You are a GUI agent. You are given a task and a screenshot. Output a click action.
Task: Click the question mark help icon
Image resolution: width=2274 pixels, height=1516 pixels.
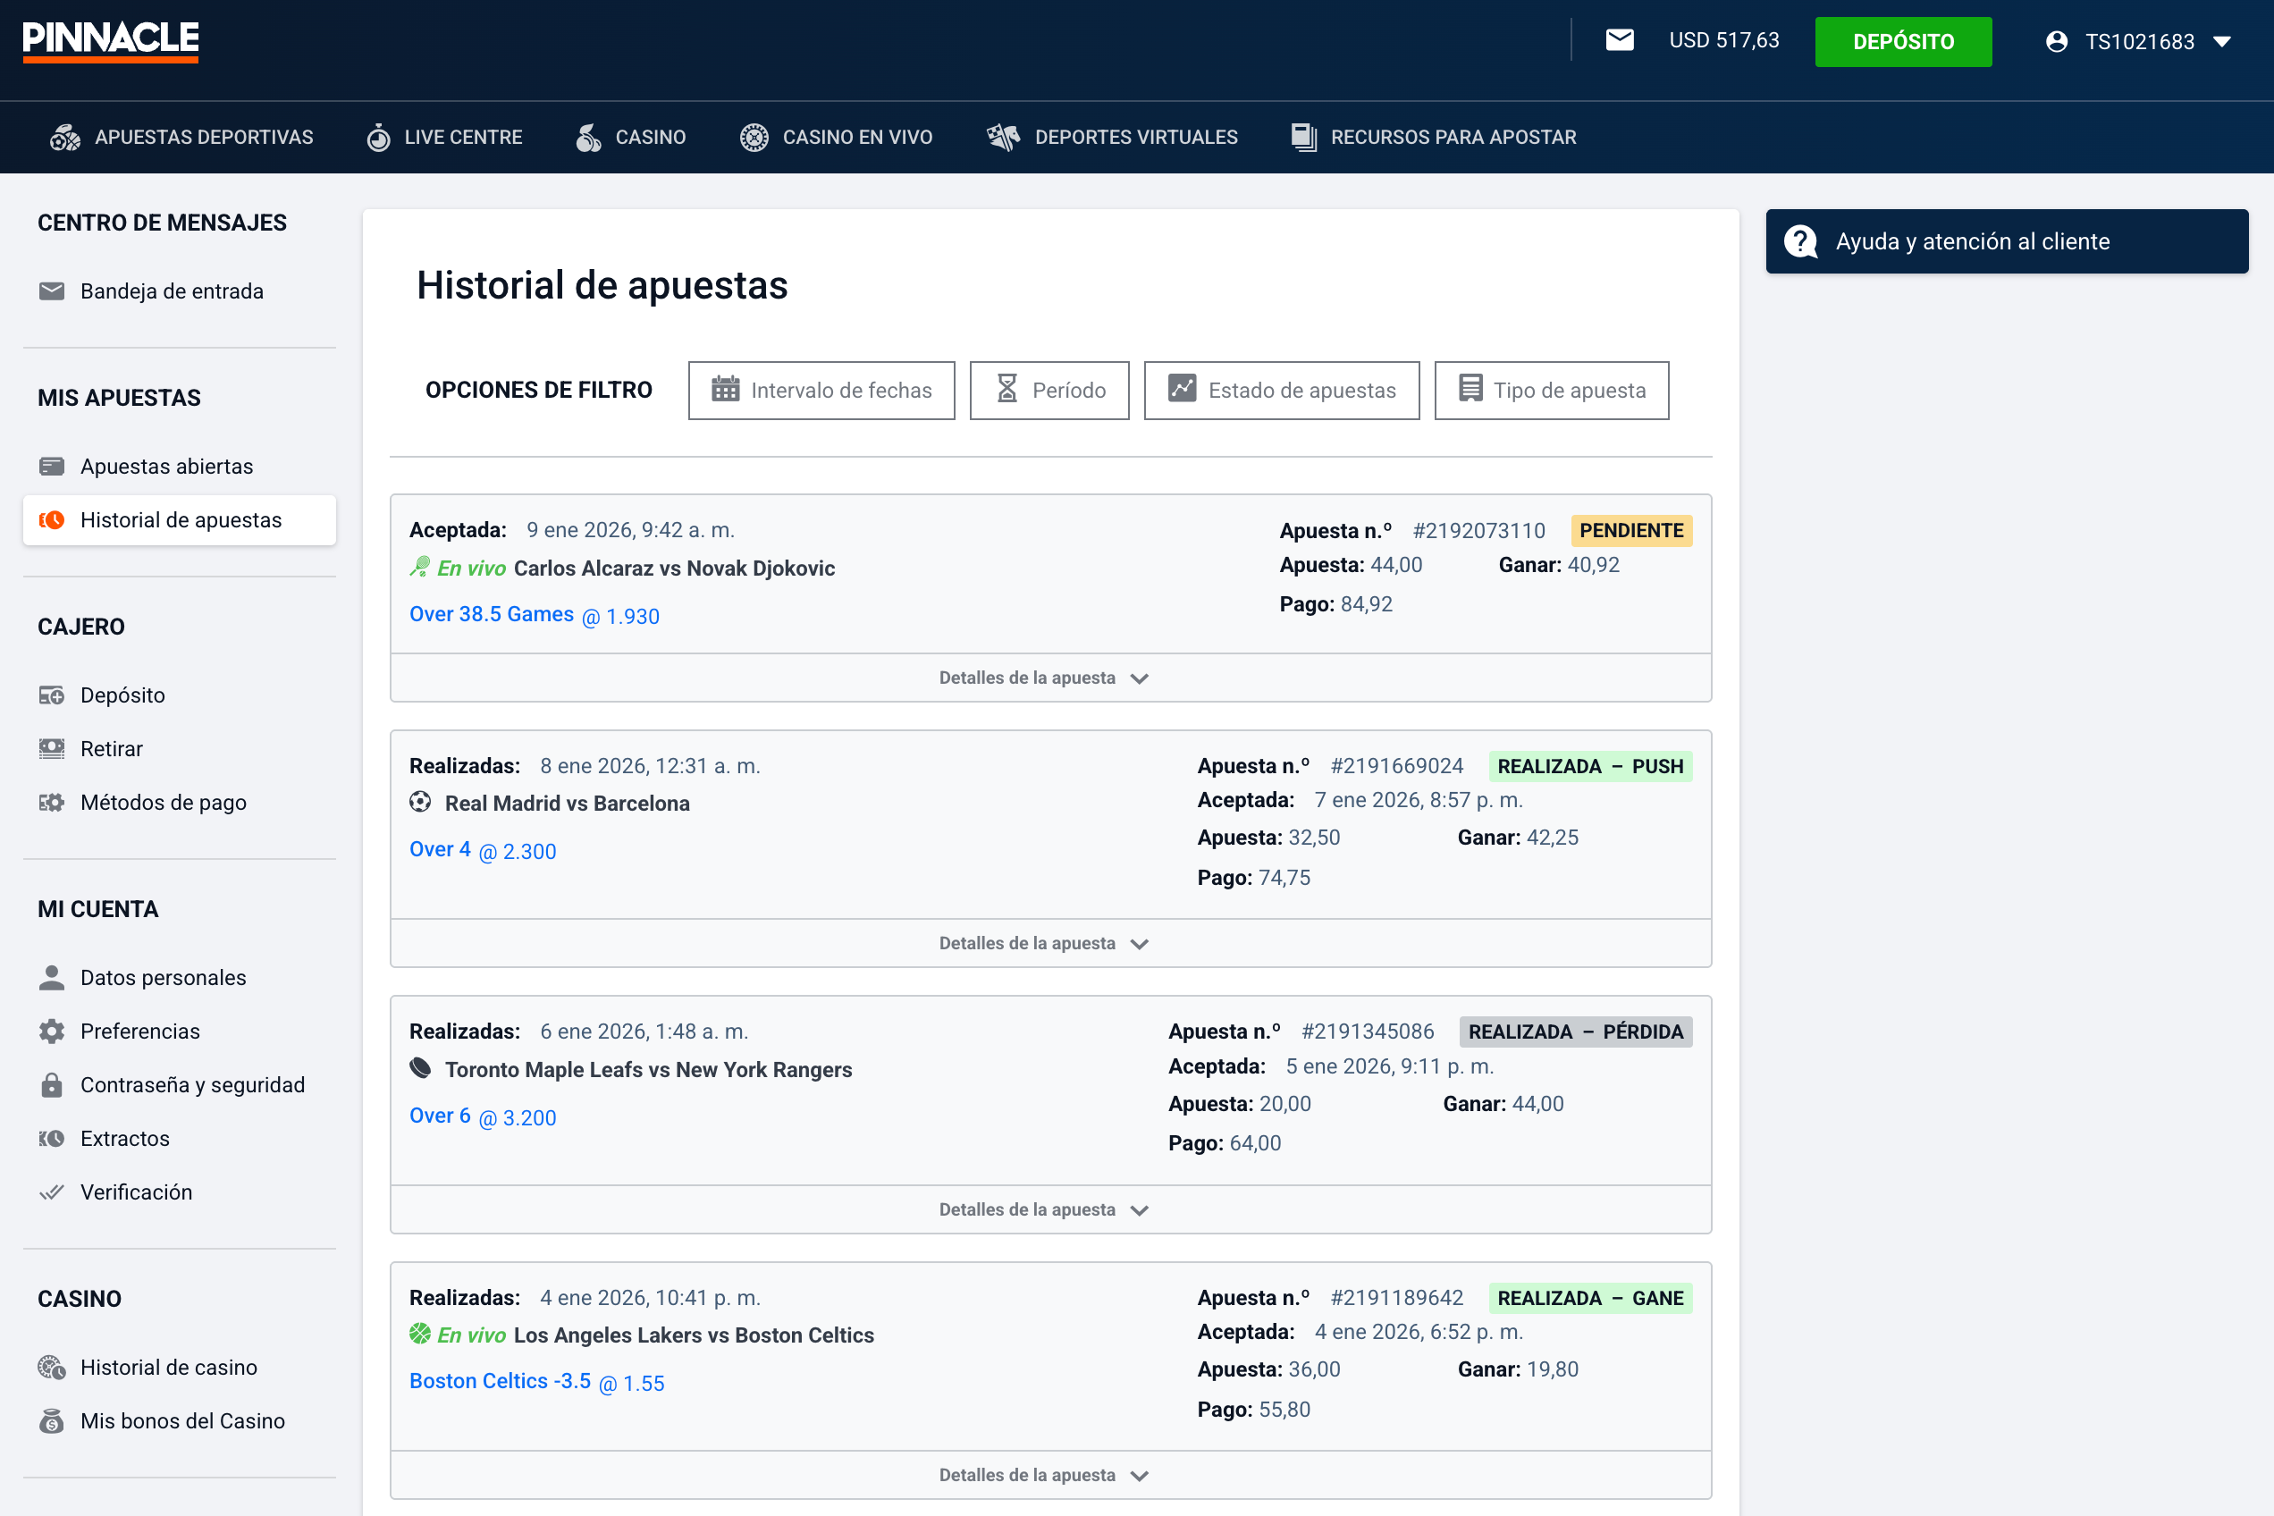pyautogui.click(x=1799, y=240)
